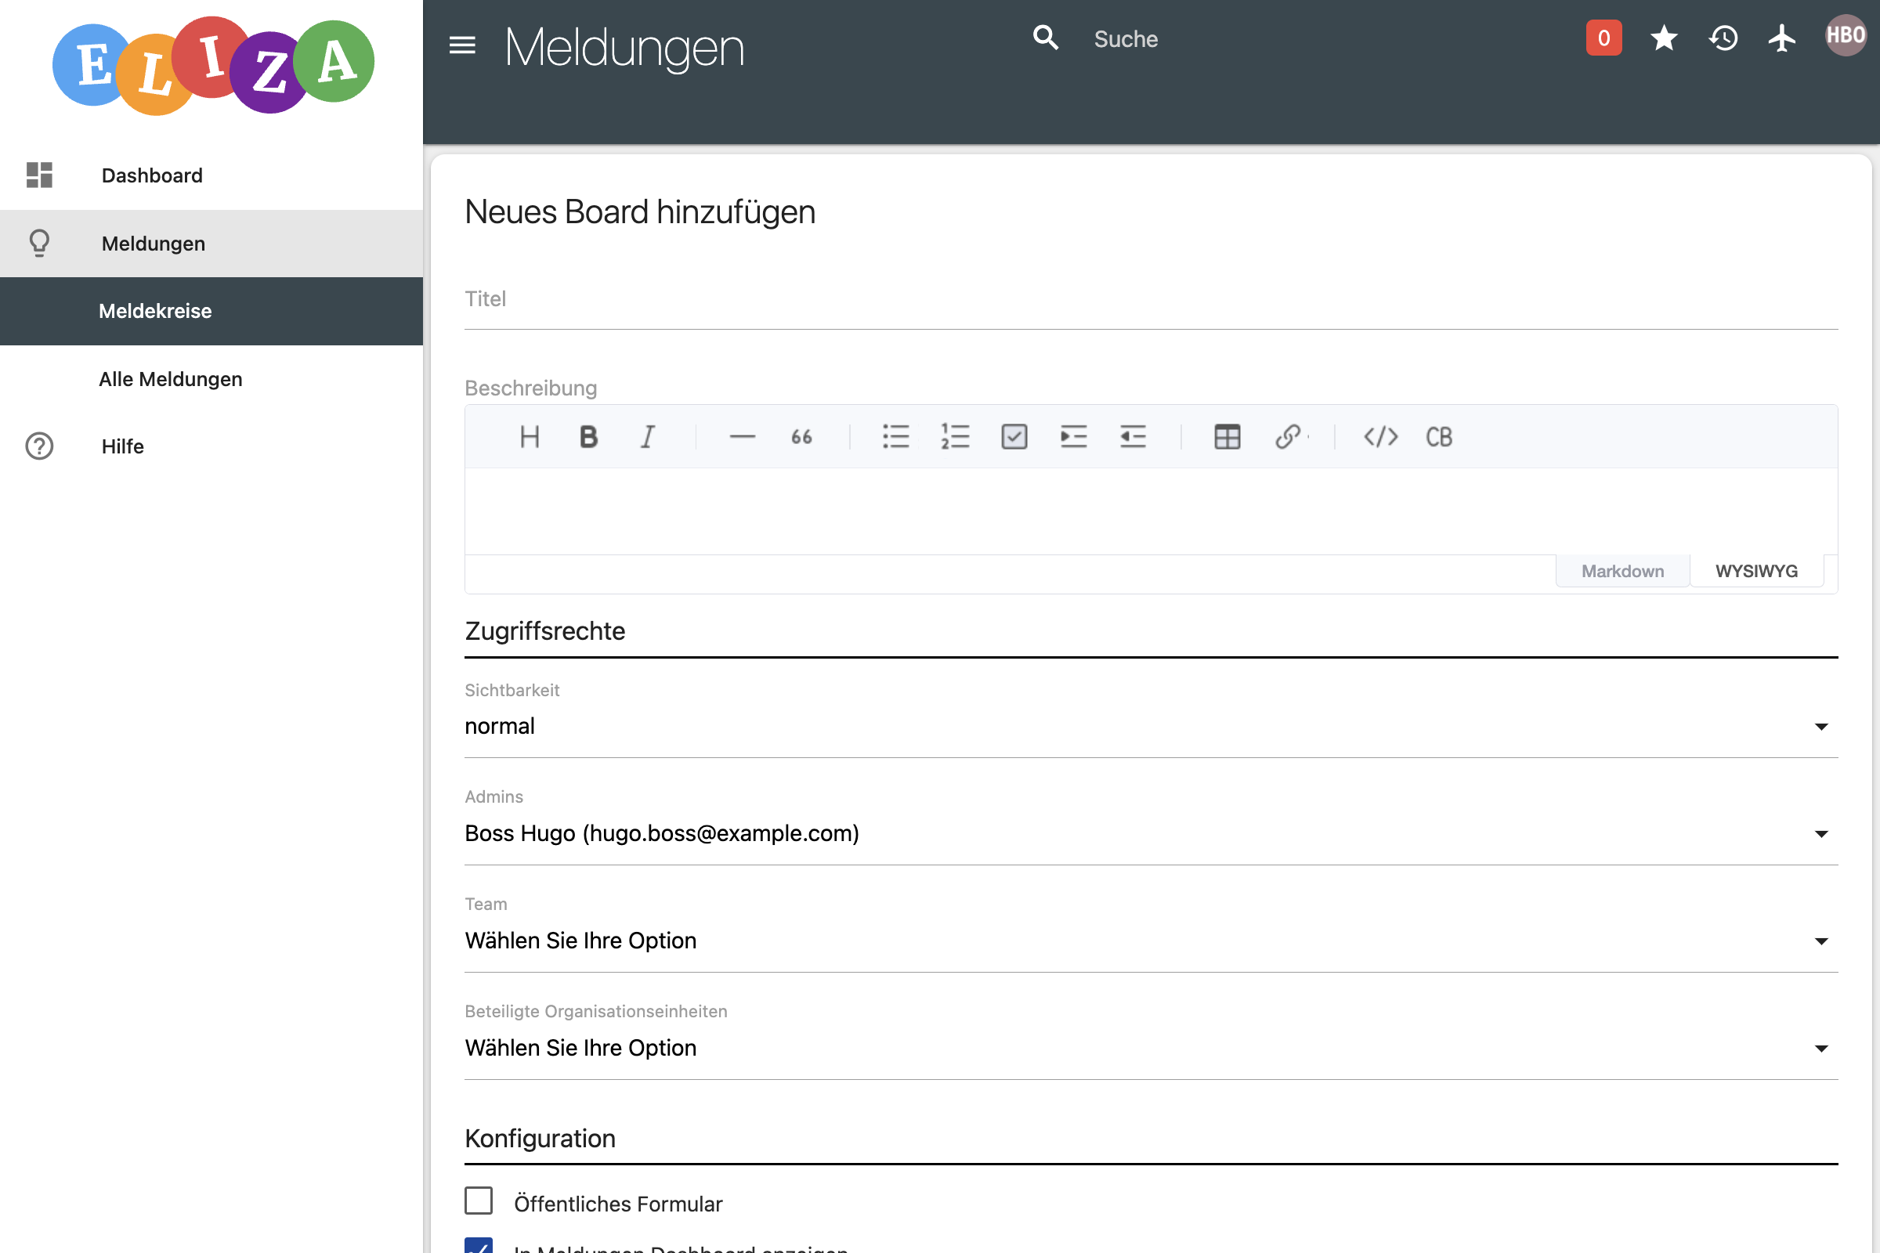
Task: Go to Dashboard in sidebar
Action: 211,175
